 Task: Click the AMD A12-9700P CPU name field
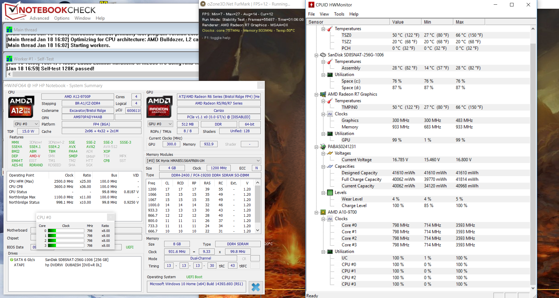tap(78, 96)
